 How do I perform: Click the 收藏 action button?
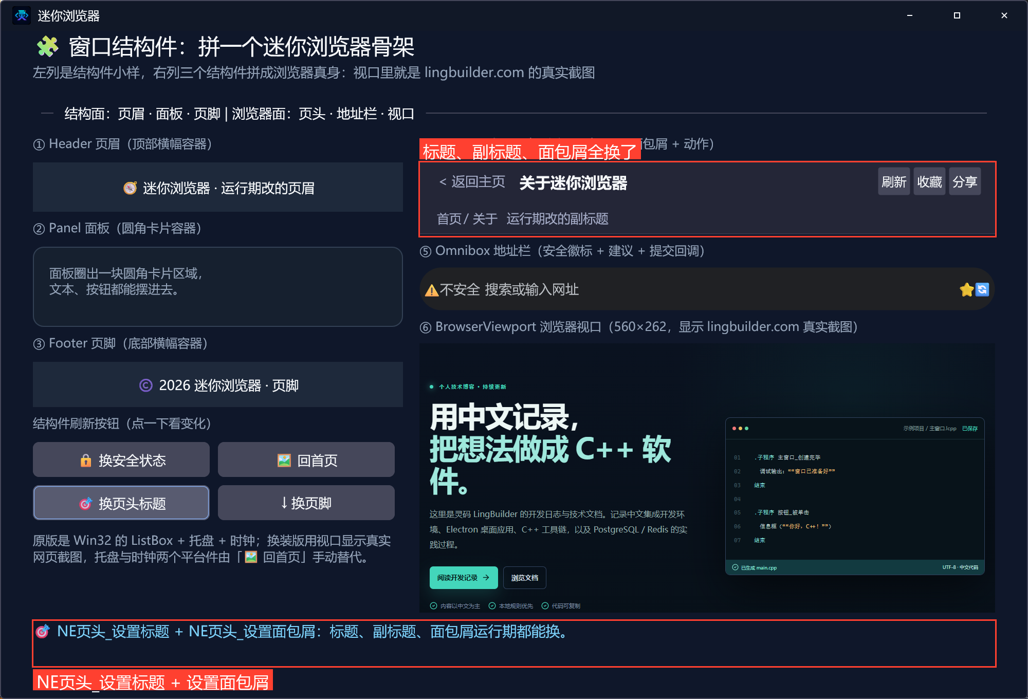tap(929, 181)
